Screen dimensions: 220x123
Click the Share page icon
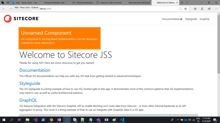click(209, 9)
